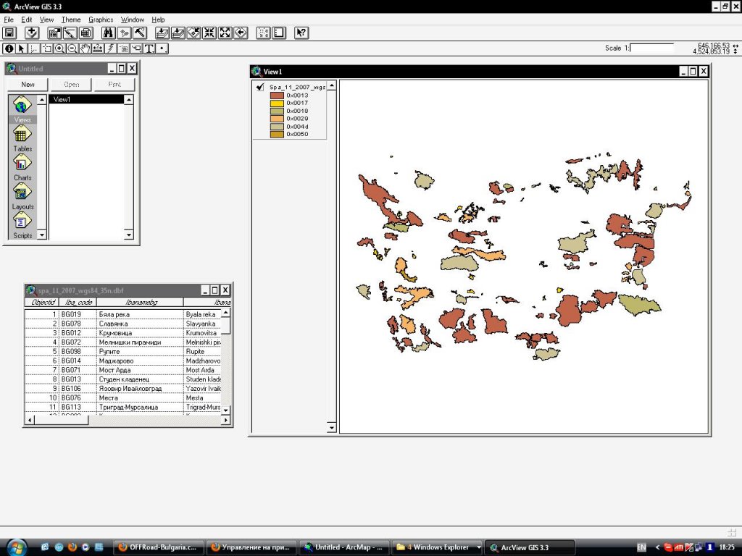Click the New button in project window

point(28,85)
